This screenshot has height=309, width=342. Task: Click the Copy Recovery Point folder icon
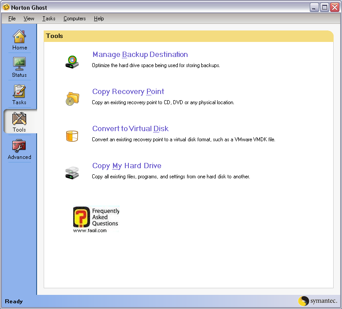(x=72, y=98)
